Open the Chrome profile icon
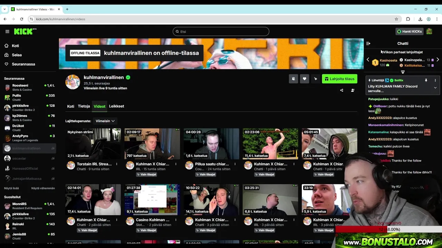442x248 pixels. [429, 19]
